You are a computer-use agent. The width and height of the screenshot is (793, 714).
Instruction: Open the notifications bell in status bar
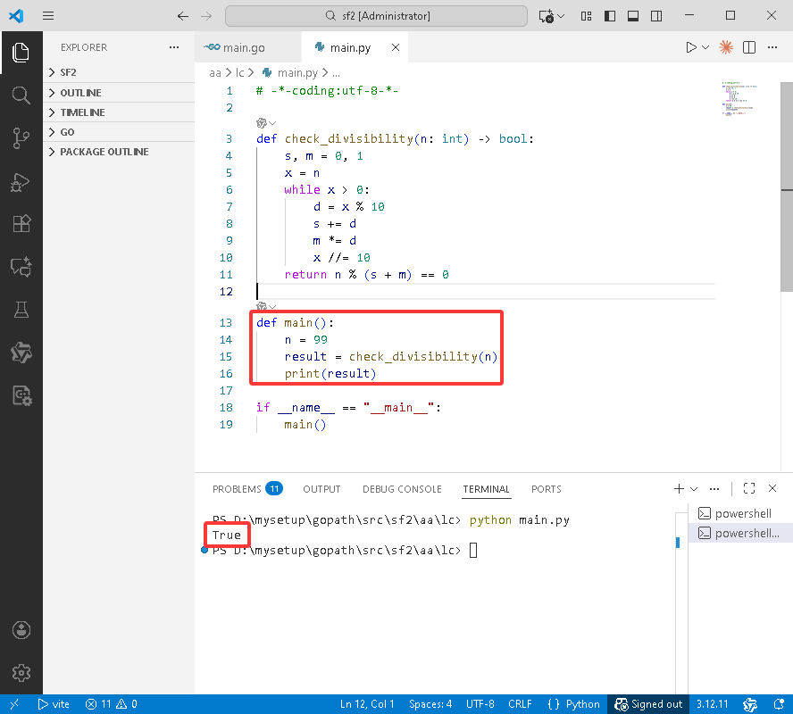(x=780, y=704)
